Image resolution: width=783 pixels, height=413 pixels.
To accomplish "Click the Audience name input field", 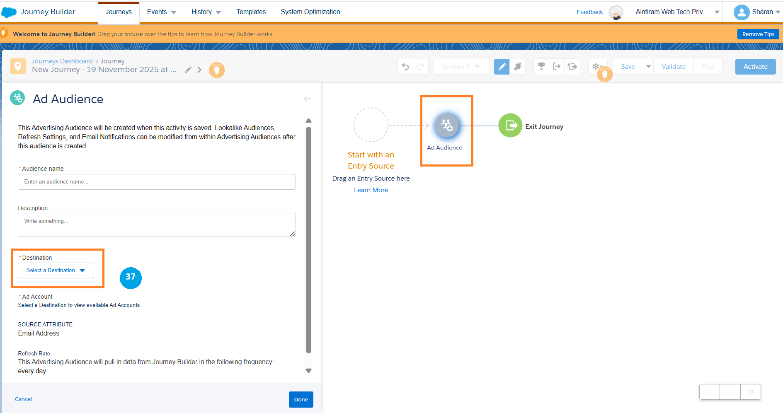I will (157, 182).
